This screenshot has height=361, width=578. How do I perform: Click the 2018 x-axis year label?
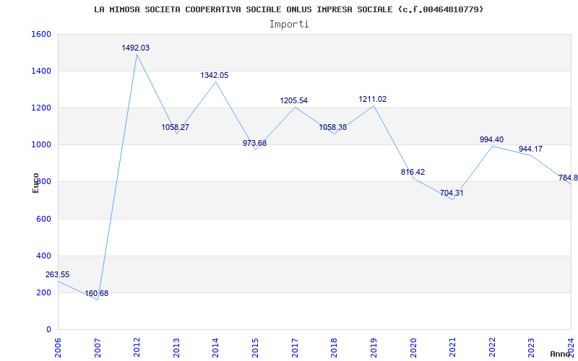(x=334, y=348)
